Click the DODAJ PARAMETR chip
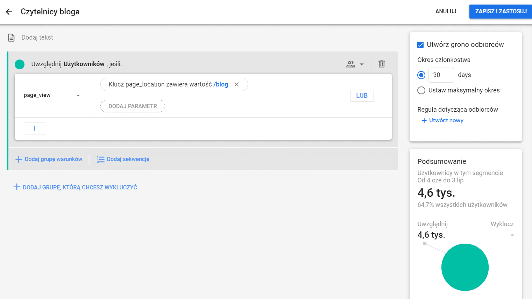The image size is (532, 299). coord(133,106)
